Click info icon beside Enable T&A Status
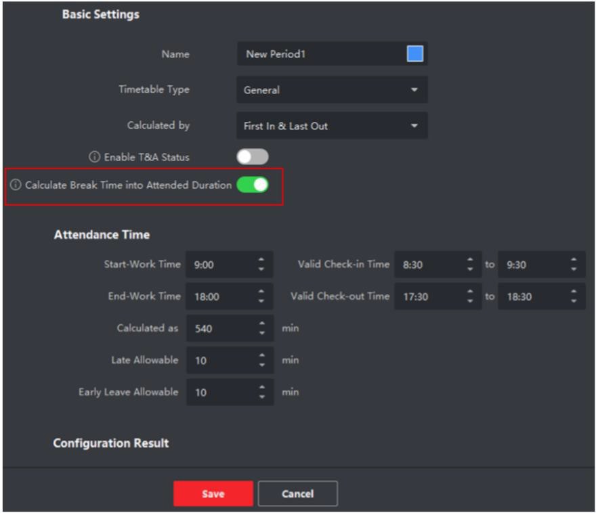The height and width of the screenshot is (513, 598). coord(95,157)
